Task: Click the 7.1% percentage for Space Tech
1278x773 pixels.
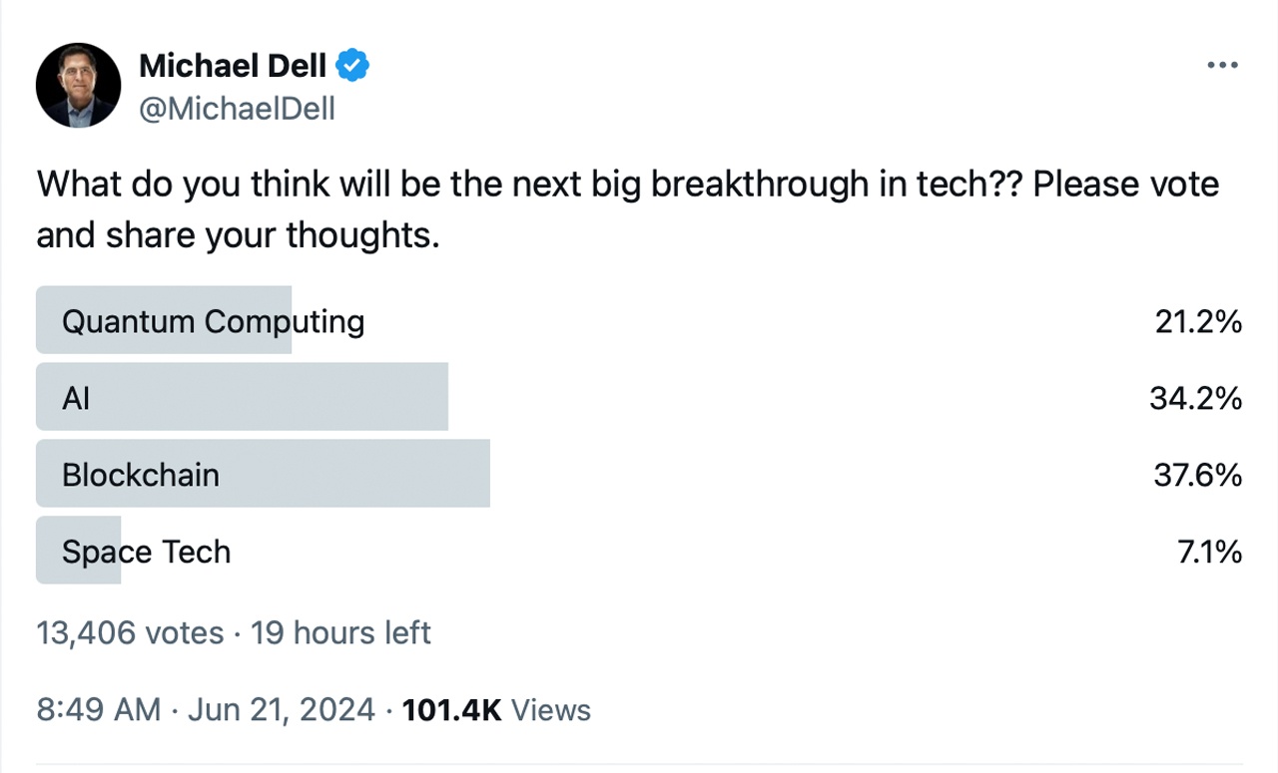Action: click(1209, 551)
